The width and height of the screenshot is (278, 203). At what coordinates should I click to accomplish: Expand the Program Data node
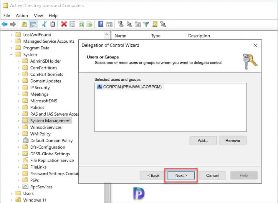[11, 48]
